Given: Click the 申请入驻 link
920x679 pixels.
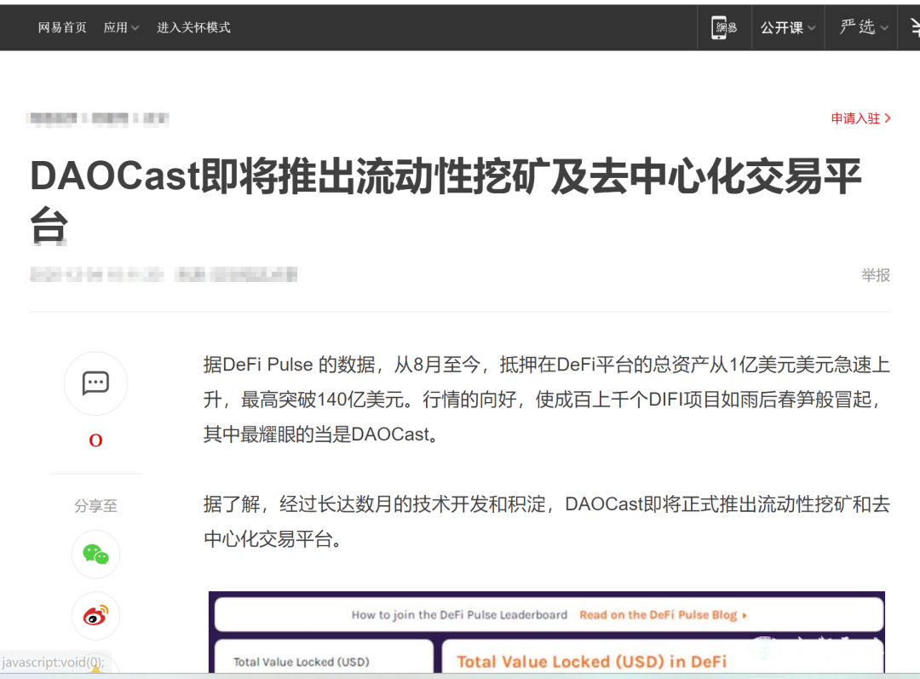Looking at the screenshot, I should (x=860, y=118).
